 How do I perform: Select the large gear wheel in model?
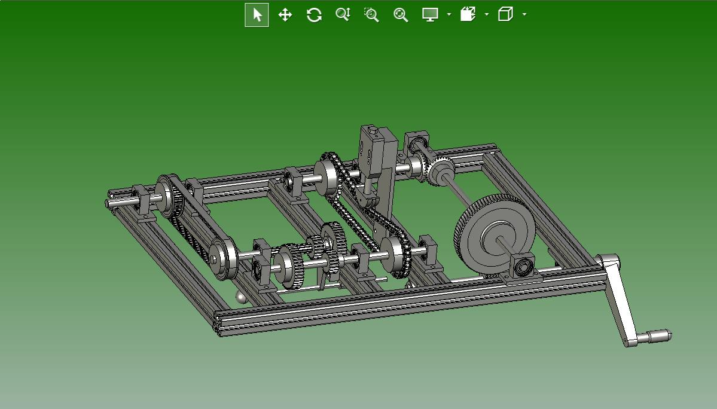(495, 236)
